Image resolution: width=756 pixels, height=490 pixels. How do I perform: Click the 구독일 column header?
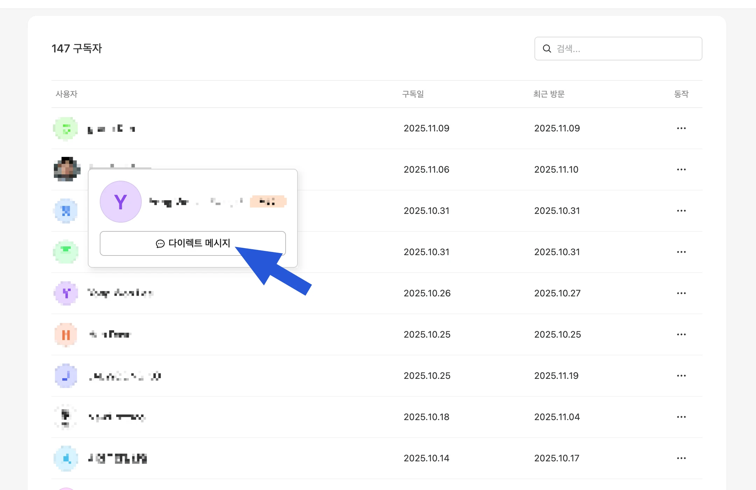point(413,94)
